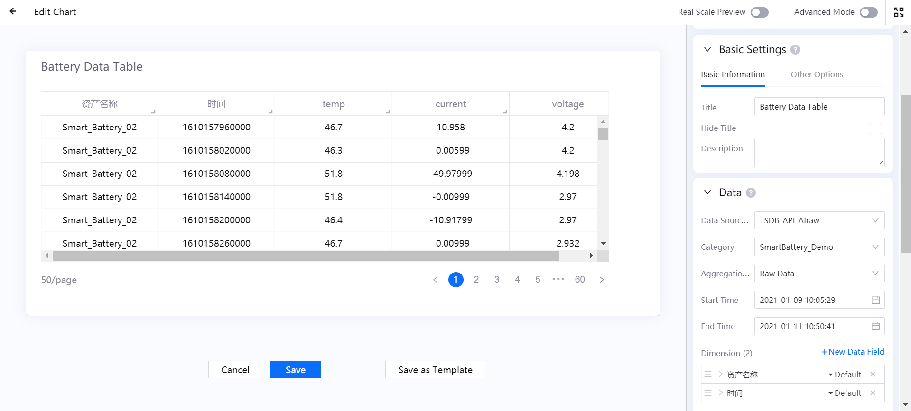Collapse the Basic Settings section
The image size is (911, 411).
coord(707,50)
